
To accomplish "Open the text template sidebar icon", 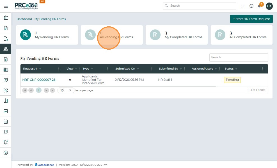I will tap(6, 80).
